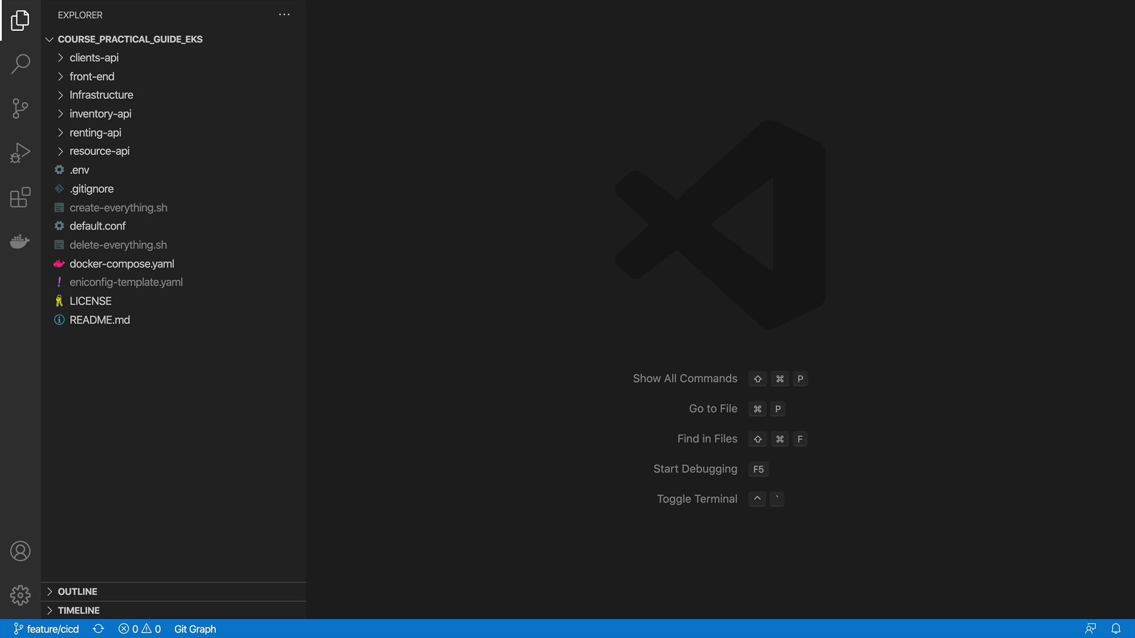The height and width of the screenshot is (638, 1135).
Task: Open the Source Control view
Action: click(20, 108)
